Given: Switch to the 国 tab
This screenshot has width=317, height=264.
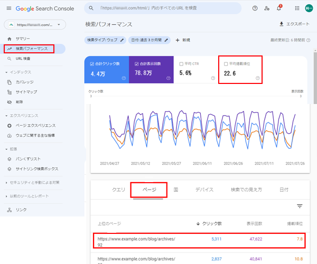Looking at the screenshot, I should click(x=176, y=190).
